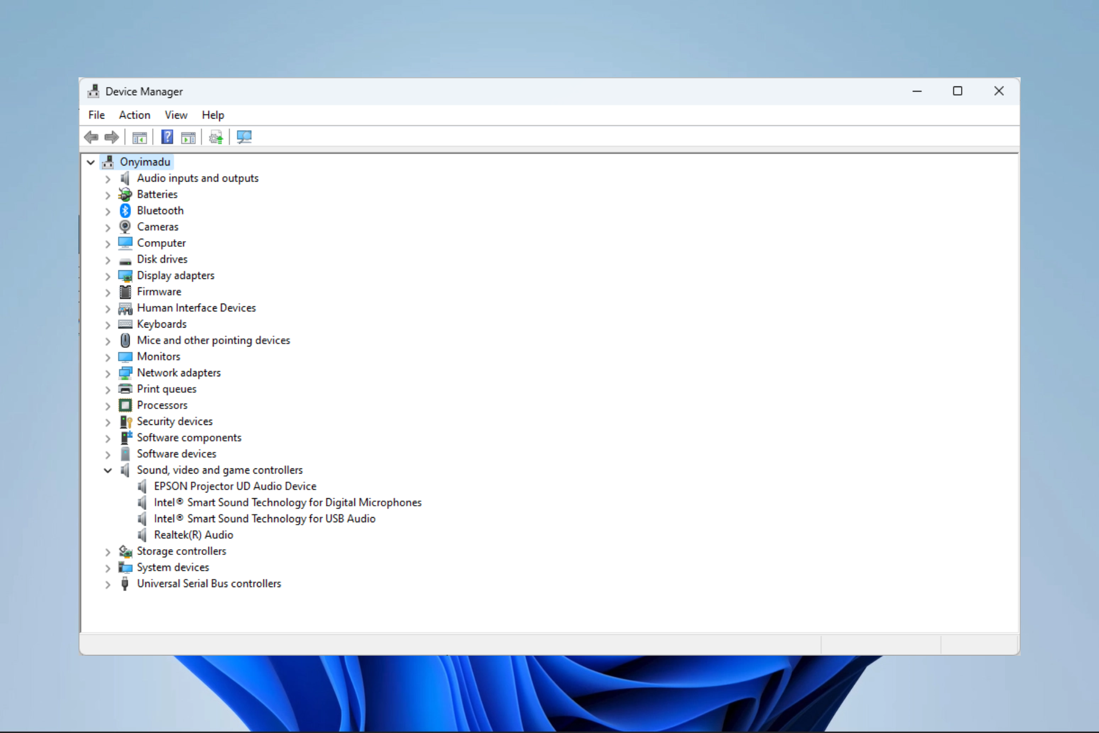The height and width of the screenshot is (733, 1099).
Task: Expand the Display adapters node
Action: click(108, 276)
